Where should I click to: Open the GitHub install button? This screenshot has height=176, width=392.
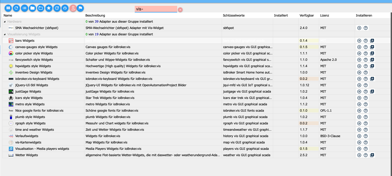(x=65, y=8)
